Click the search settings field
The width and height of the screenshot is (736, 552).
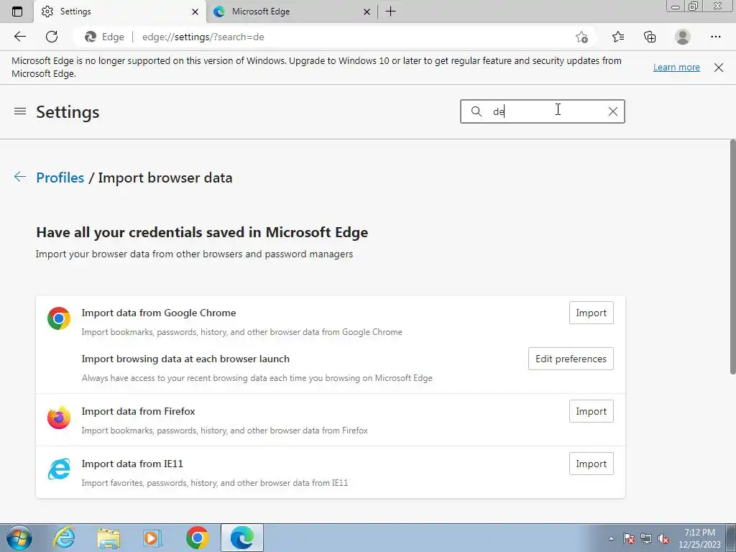point(542,111)
